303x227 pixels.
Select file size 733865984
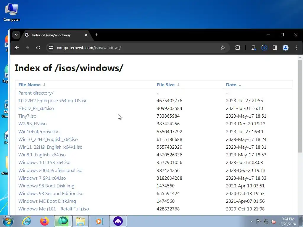pos(168,116)
